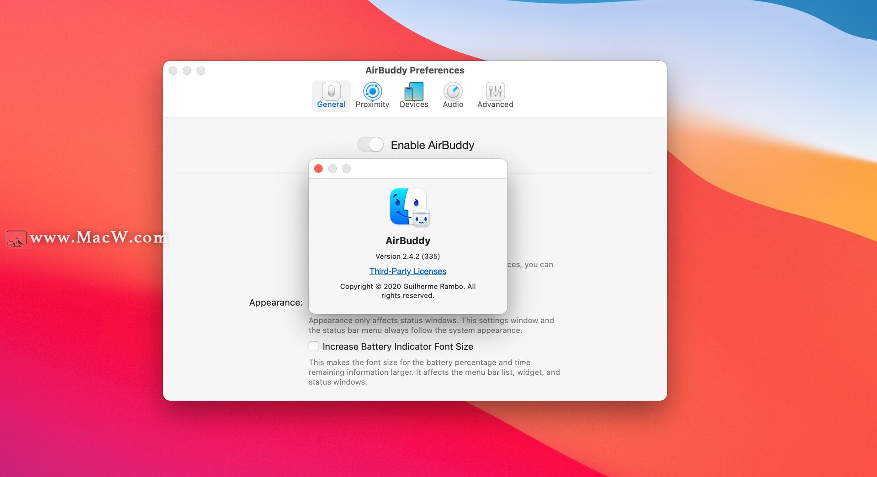Image resolution: width=877 pixels, height=477 pixels.
Task: Check Increase Battery Indicator Font Size
Action: tap(313, 346)
